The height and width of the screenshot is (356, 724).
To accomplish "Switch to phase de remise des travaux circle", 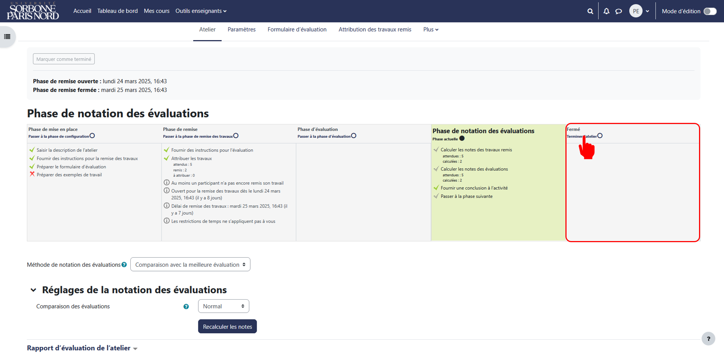I will pos(236,136).
